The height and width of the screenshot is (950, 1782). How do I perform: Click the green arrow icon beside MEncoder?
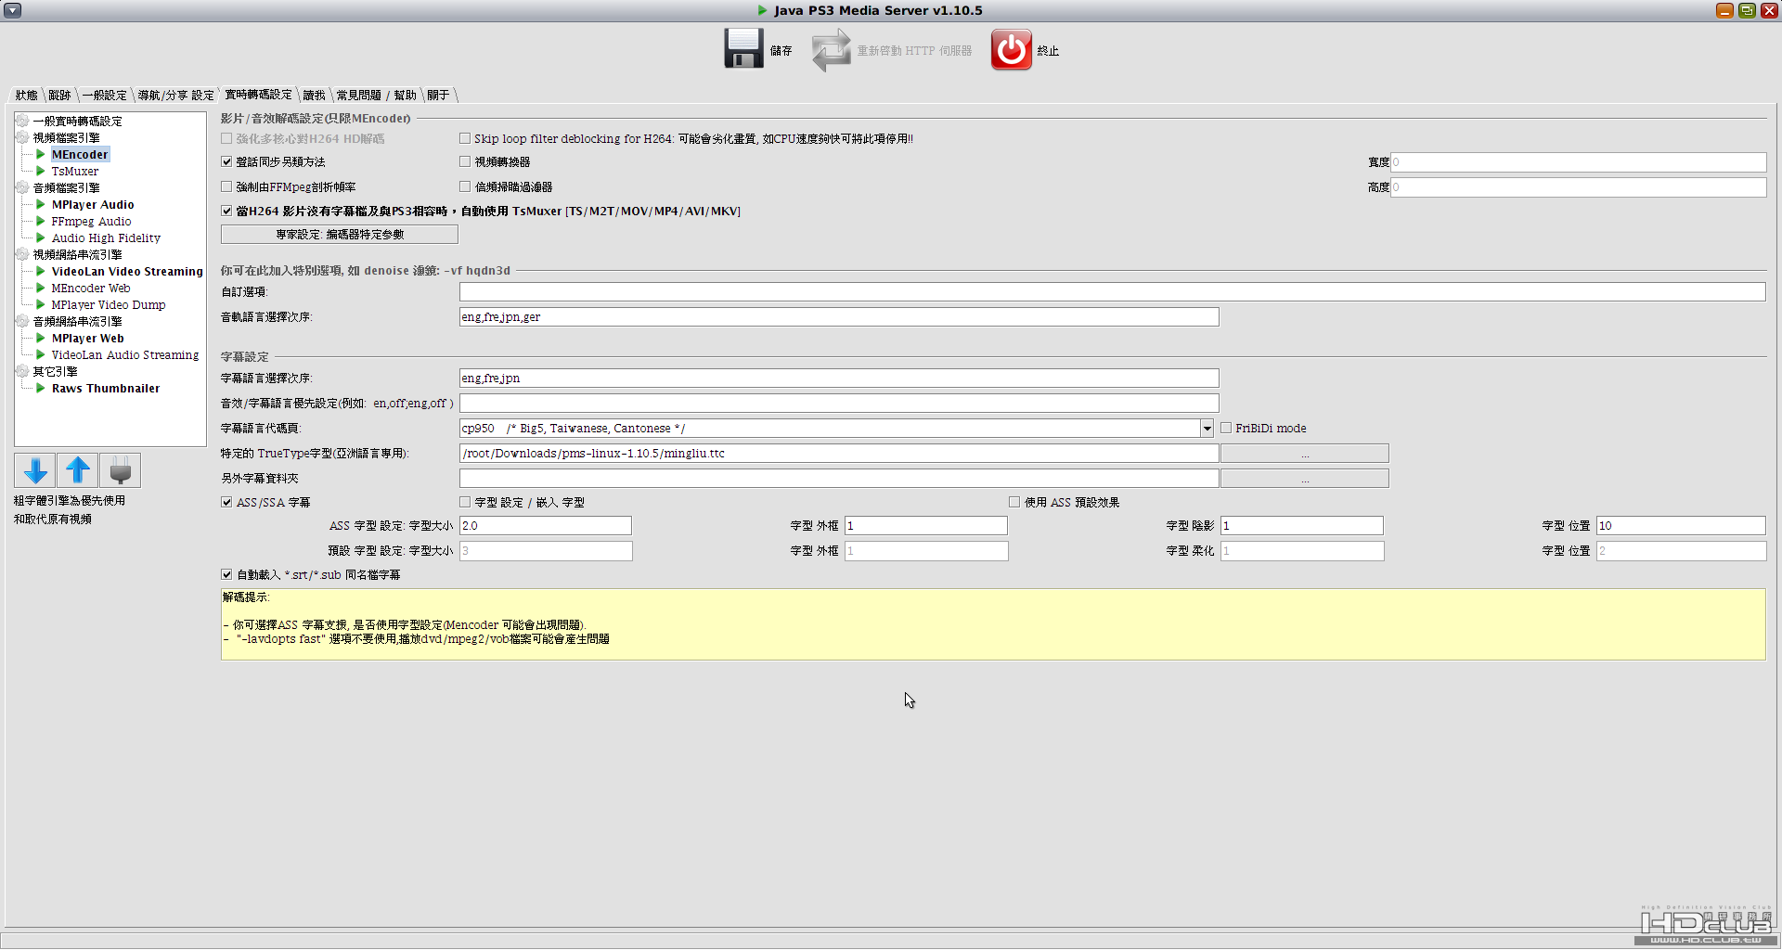click(x=41, y=154)
